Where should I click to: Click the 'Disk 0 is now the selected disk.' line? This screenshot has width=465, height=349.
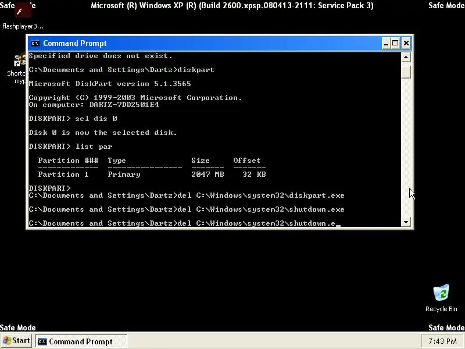pos(103,133)
